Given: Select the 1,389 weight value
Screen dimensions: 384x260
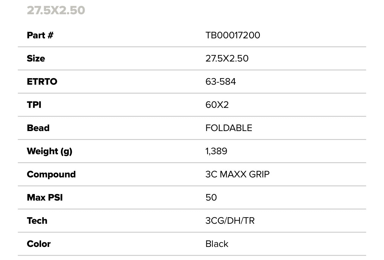Looking at the screenshot, I should 216,151.
